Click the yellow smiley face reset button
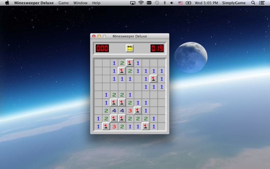 pos(130,48)
